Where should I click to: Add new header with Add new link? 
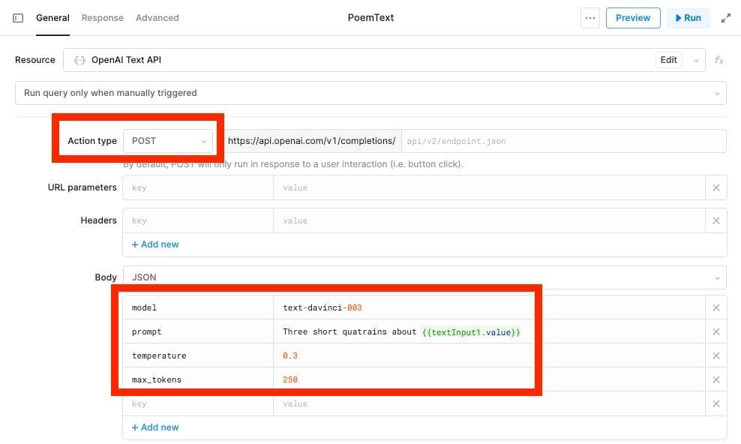[155, 244]
